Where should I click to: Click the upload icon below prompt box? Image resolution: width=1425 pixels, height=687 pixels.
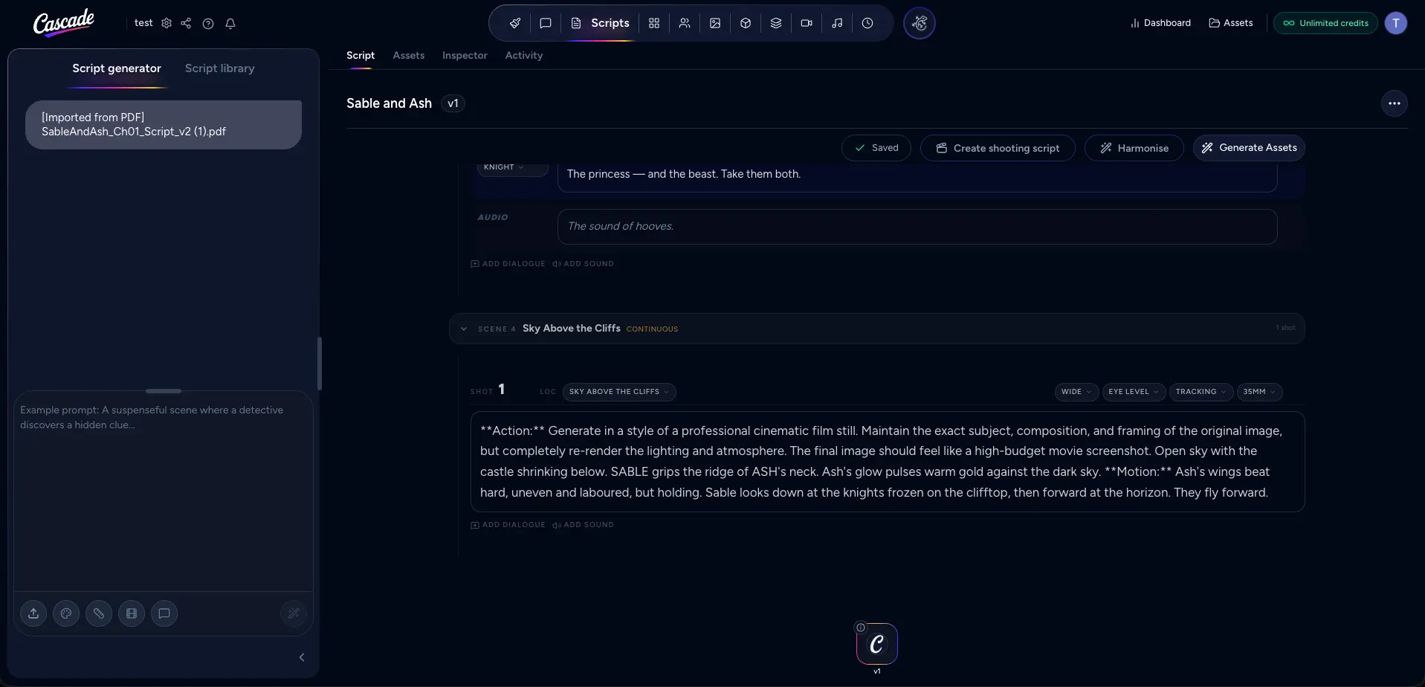point(33,613)
